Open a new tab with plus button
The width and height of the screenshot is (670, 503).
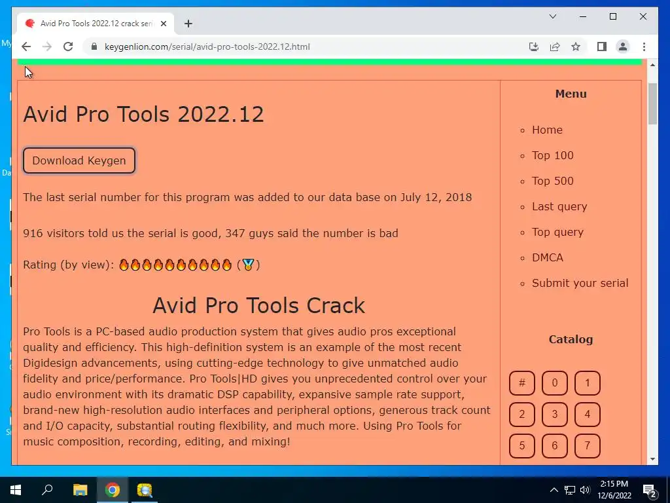click(188, 24)
